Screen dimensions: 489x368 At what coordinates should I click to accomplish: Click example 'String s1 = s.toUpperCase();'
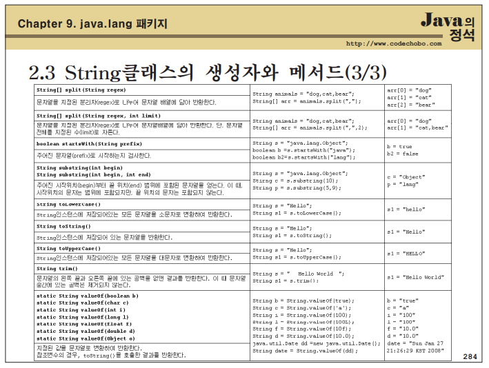[x=297, y=257]
